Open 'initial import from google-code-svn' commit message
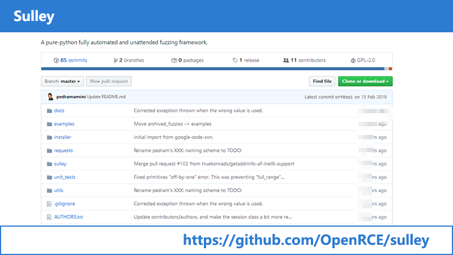 (x=173, y=137)
